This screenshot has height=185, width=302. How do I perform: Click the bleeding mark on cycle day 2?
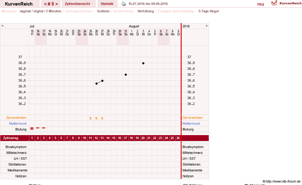(38, 128)
